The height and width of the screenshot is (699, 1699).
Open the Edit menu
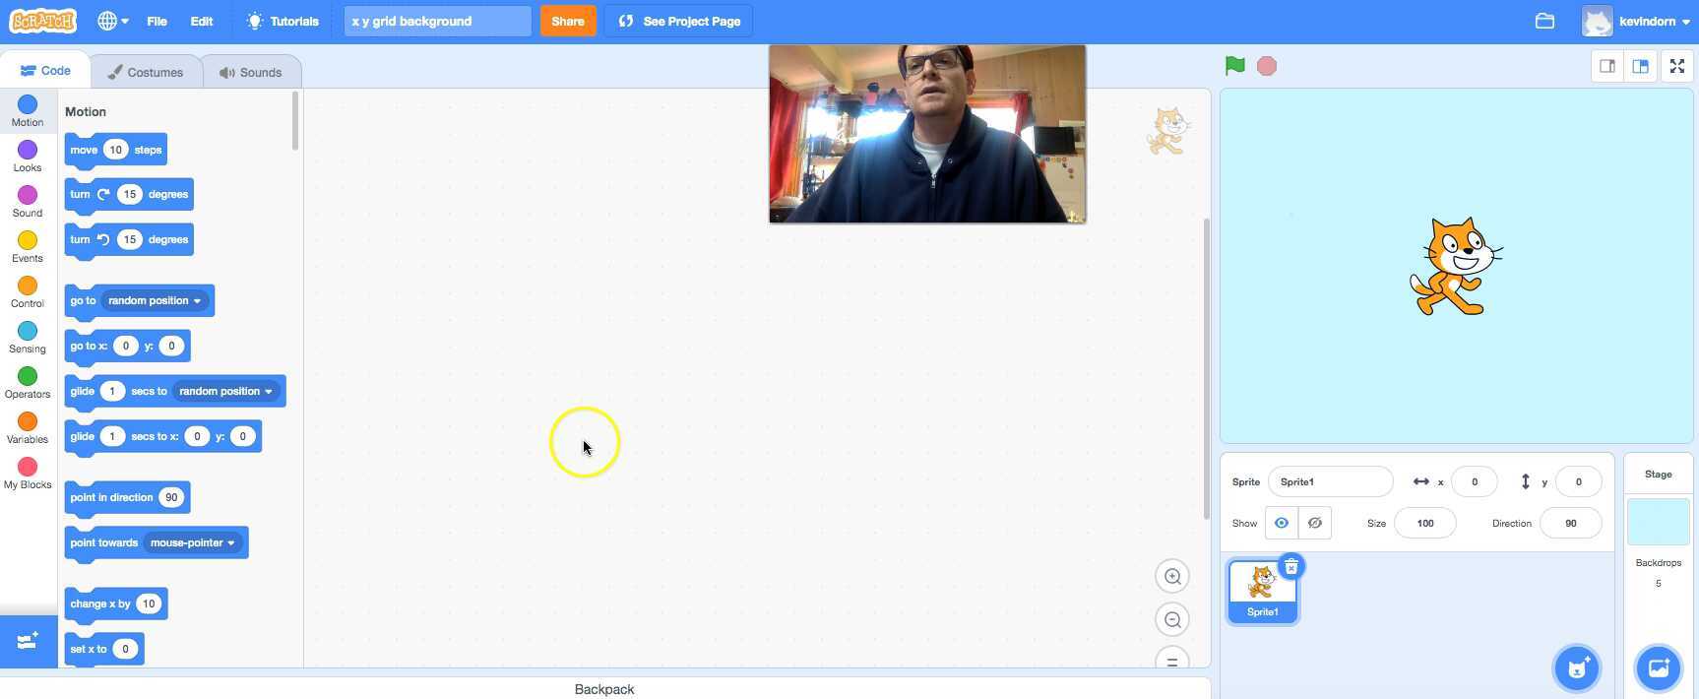[x=202, y=21]
